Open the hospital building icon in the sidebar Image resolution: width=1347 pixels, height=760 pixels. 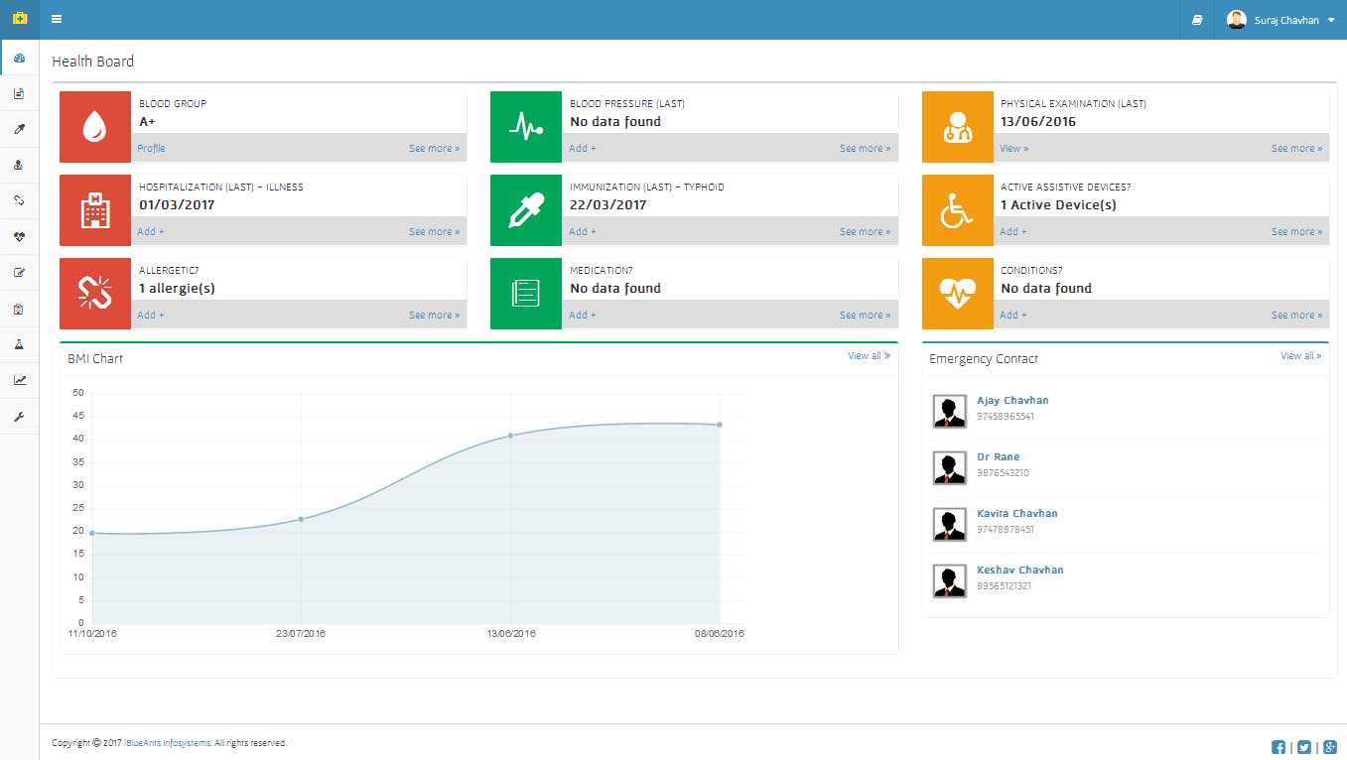point(19,309)
